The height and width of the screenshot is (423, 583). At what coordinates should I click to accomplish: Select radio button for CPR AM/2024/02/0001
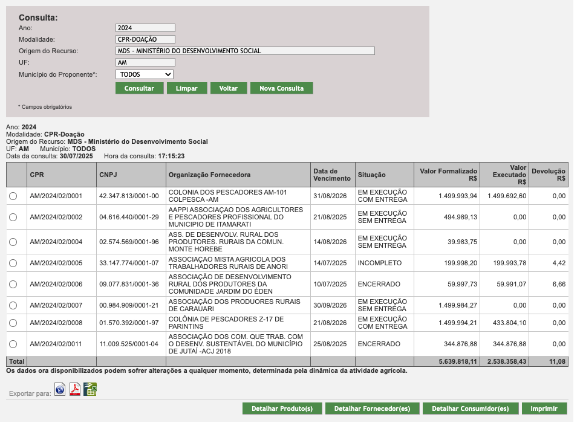point(13,196)
